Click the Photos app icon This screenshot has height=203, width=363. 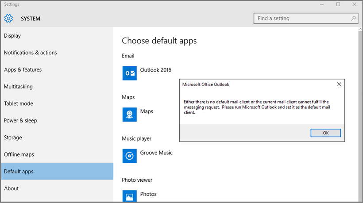(129, 196)
